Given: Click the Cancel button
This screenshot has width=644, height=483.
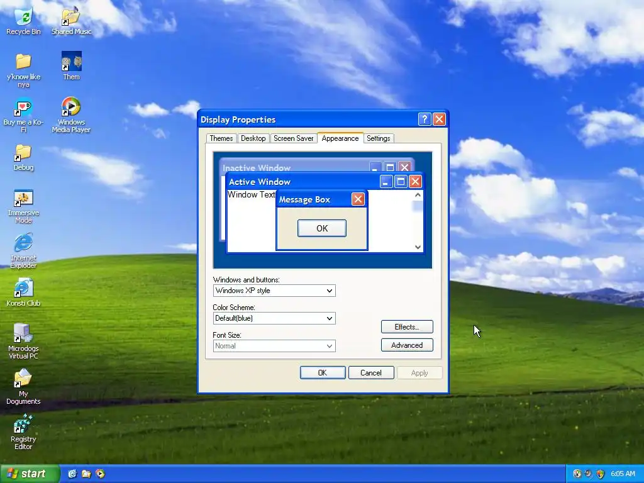Looking at the screenshot, I should coord(371,372).
